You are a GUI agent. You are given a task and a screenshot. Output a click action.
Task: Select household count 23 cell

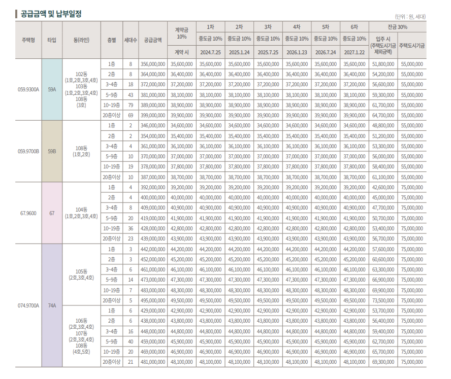[131, 238]
